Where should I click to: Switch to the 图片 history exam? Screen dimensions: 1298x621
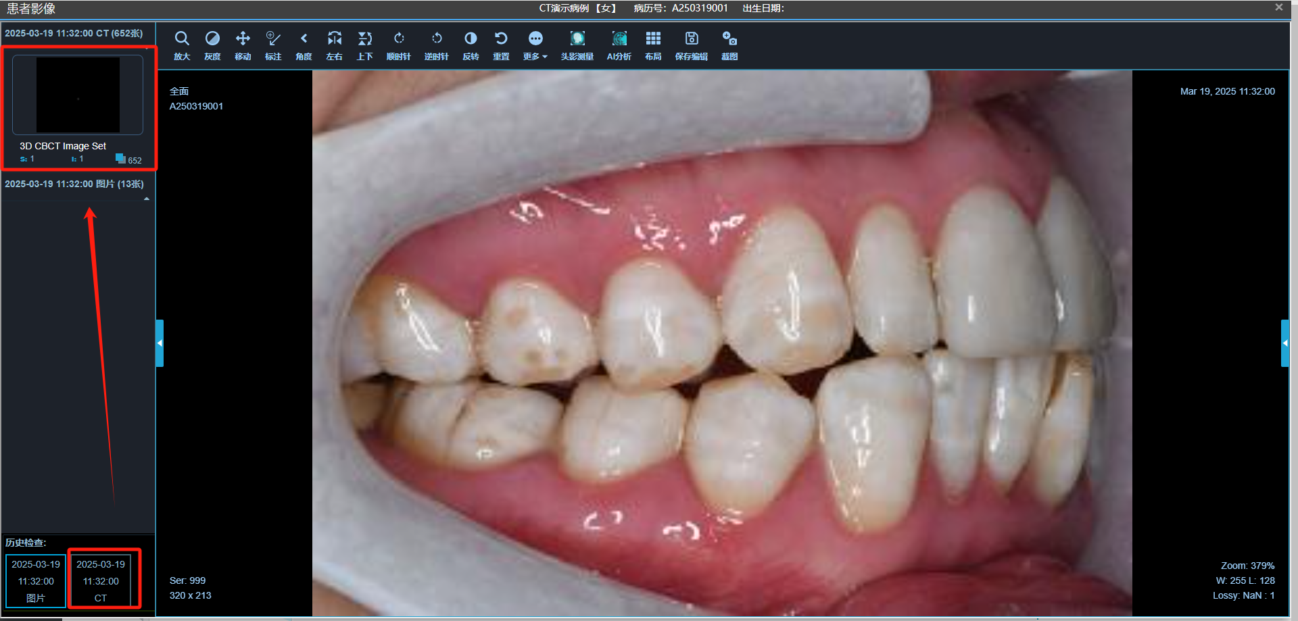[35, 580]
